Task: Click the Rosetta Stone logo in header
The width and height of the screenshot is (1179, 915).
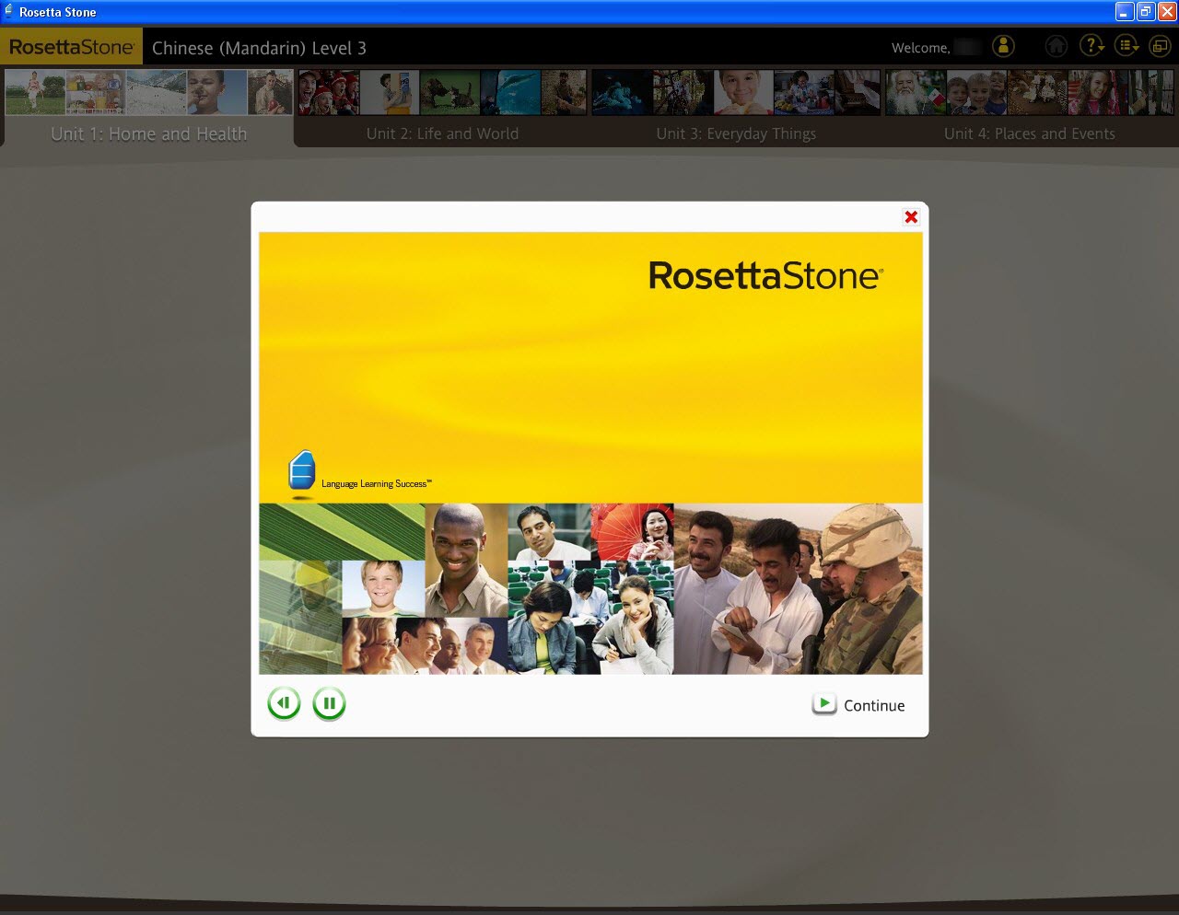Action: (71, 47)
